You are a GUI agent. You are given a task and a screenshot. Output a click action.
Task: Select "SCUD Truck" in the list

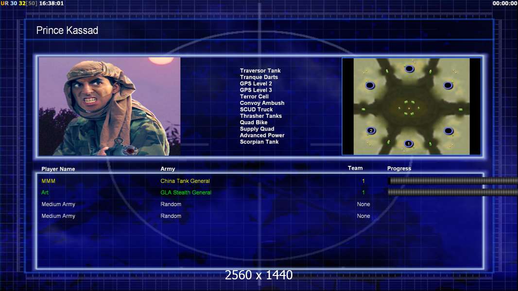[x=256, y=110]
